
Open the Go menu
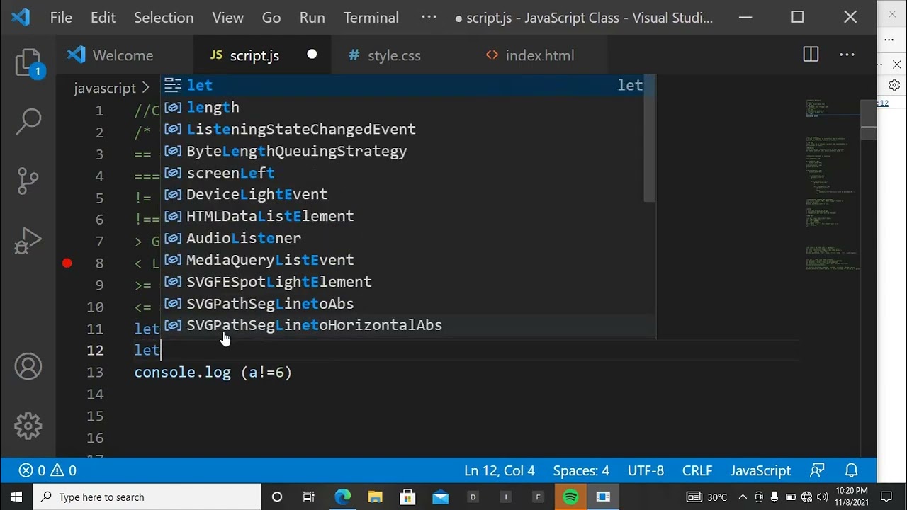pos(271,18)
